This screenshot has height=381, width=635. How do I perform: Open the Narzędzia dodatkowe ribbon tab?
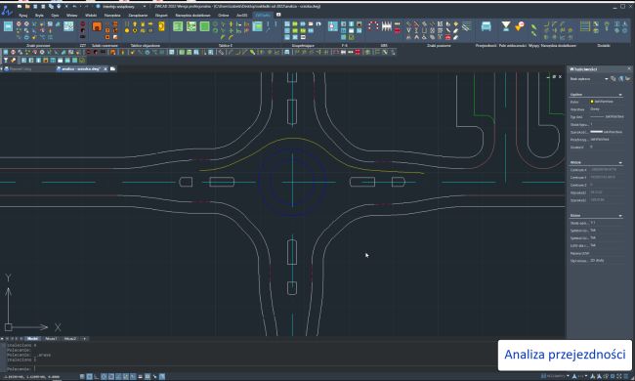pyautogui.click(x=192, y=16)
